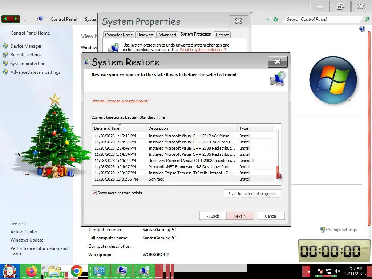Select restore point dated 11/28/2023 1:14:49 PM
Image resolution: width=372 pixels, height=279 pixels.
pos(183,148)
